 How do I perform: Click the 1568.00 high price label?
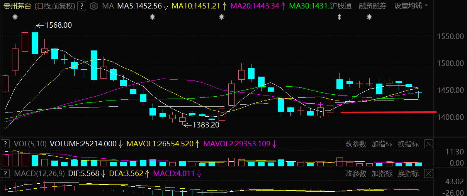[x=58, y=25]
